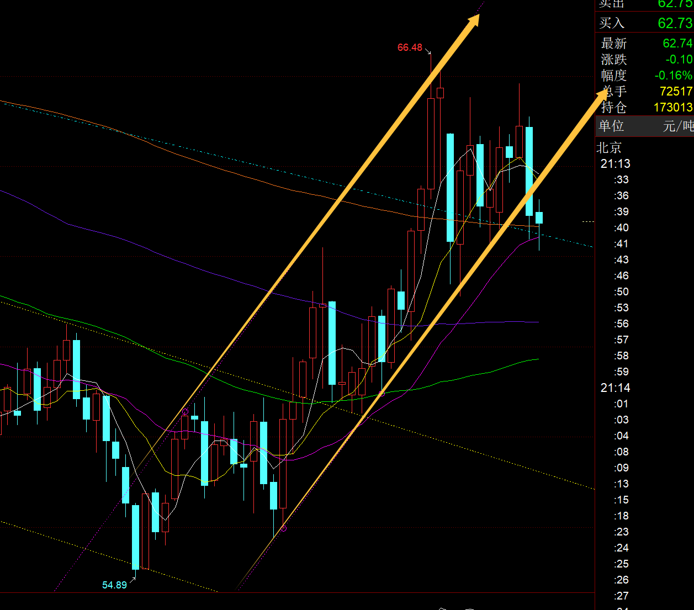Screen dimensions: 694x610
Task: Select the 幅度 percentage value -0.16%
Action: [673, 75]
